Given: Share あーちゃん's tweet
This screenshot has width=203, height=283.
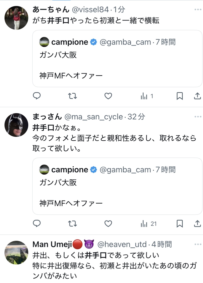Looking at the screenshot, I should pyautogui.click(x=197, y=96).
